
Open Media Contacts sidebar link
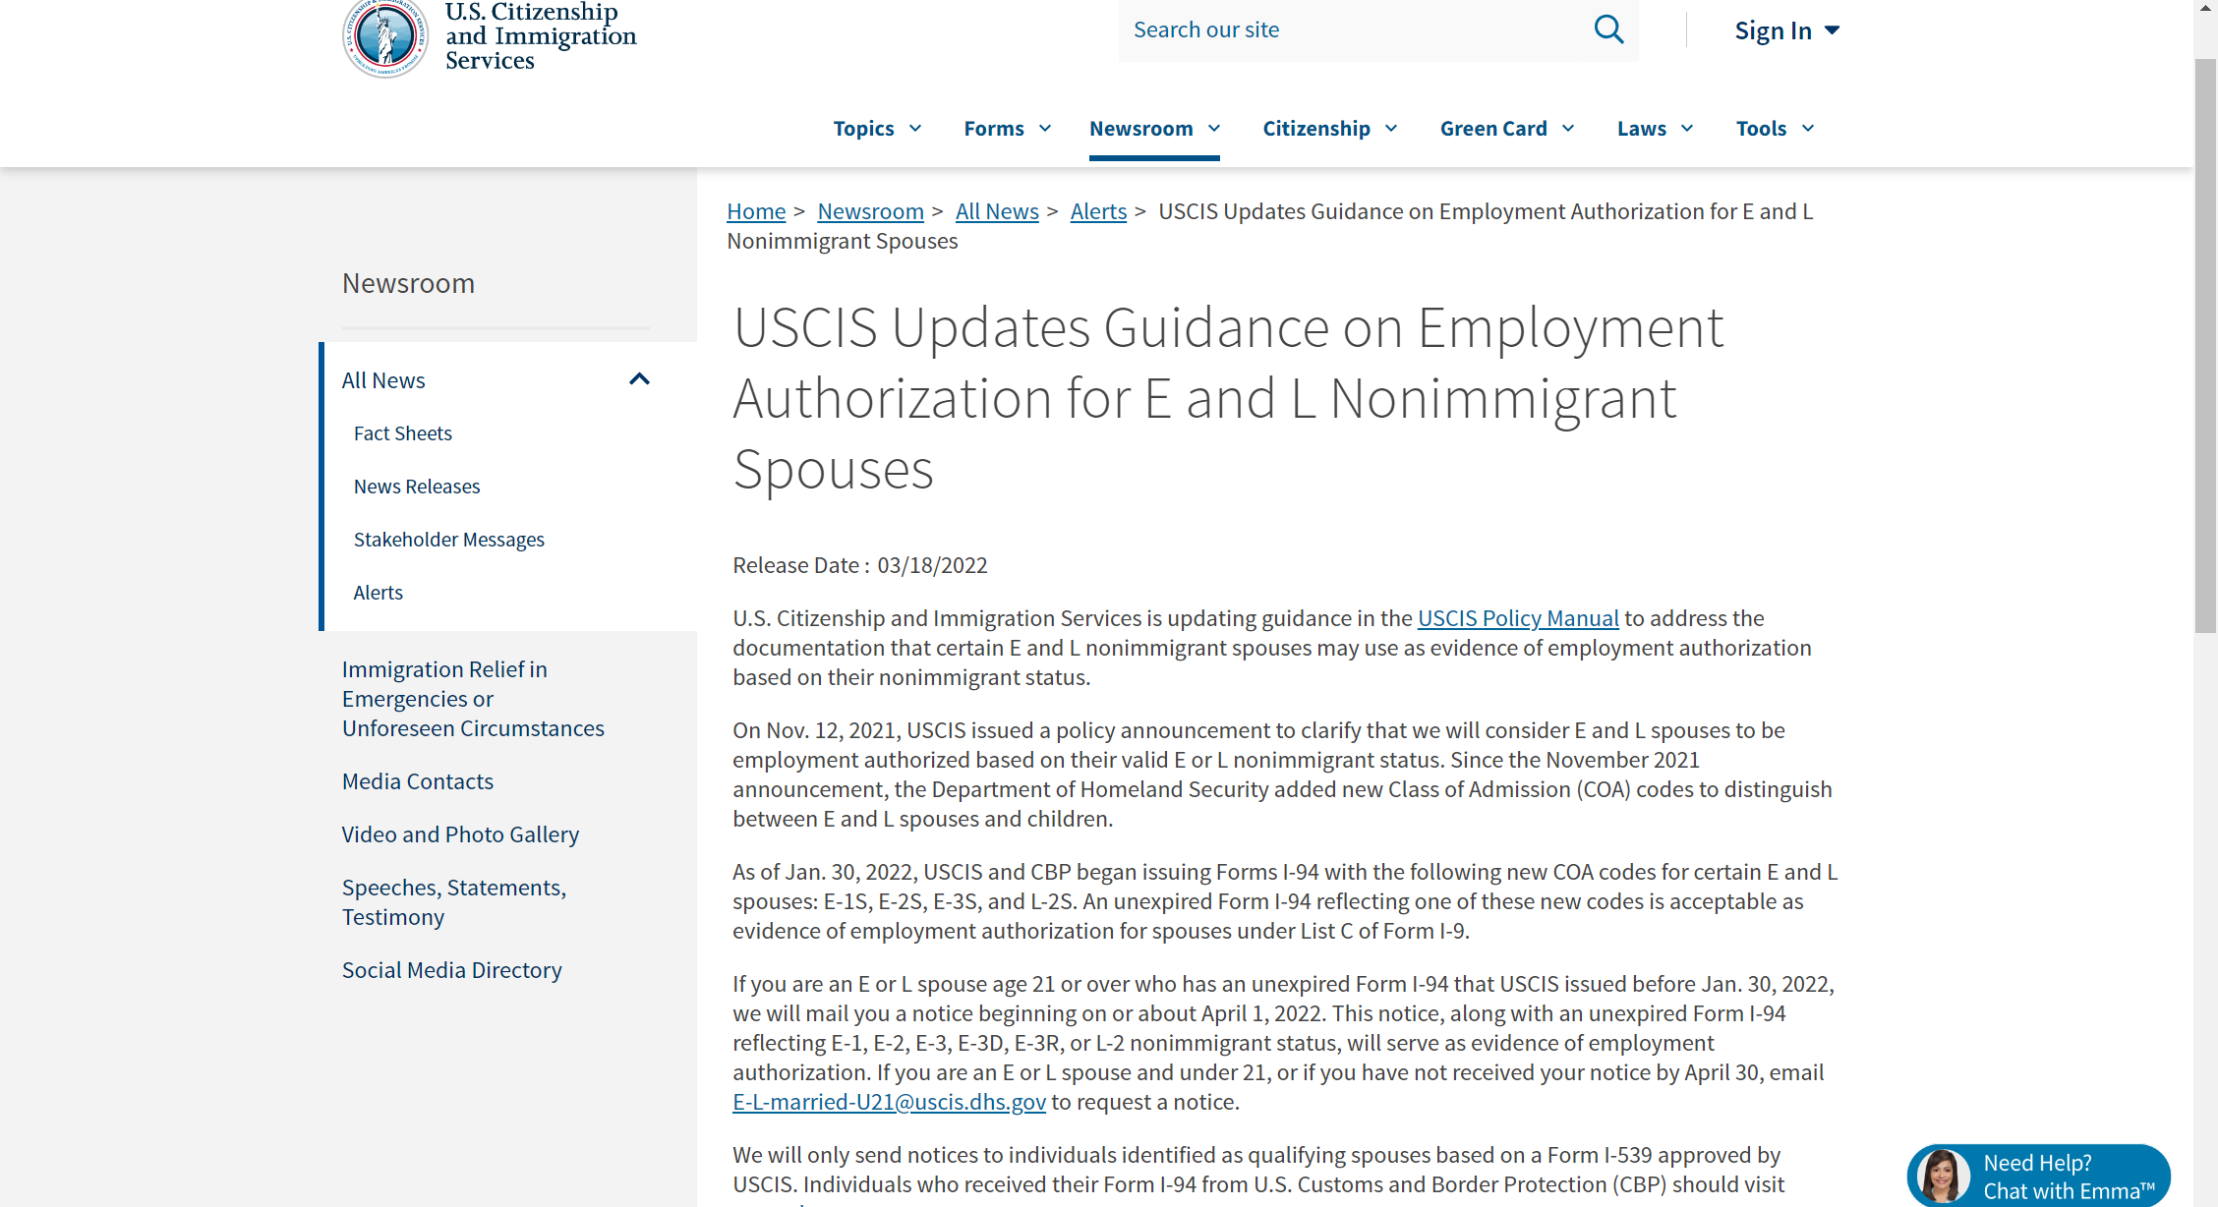tap(418, 781)
